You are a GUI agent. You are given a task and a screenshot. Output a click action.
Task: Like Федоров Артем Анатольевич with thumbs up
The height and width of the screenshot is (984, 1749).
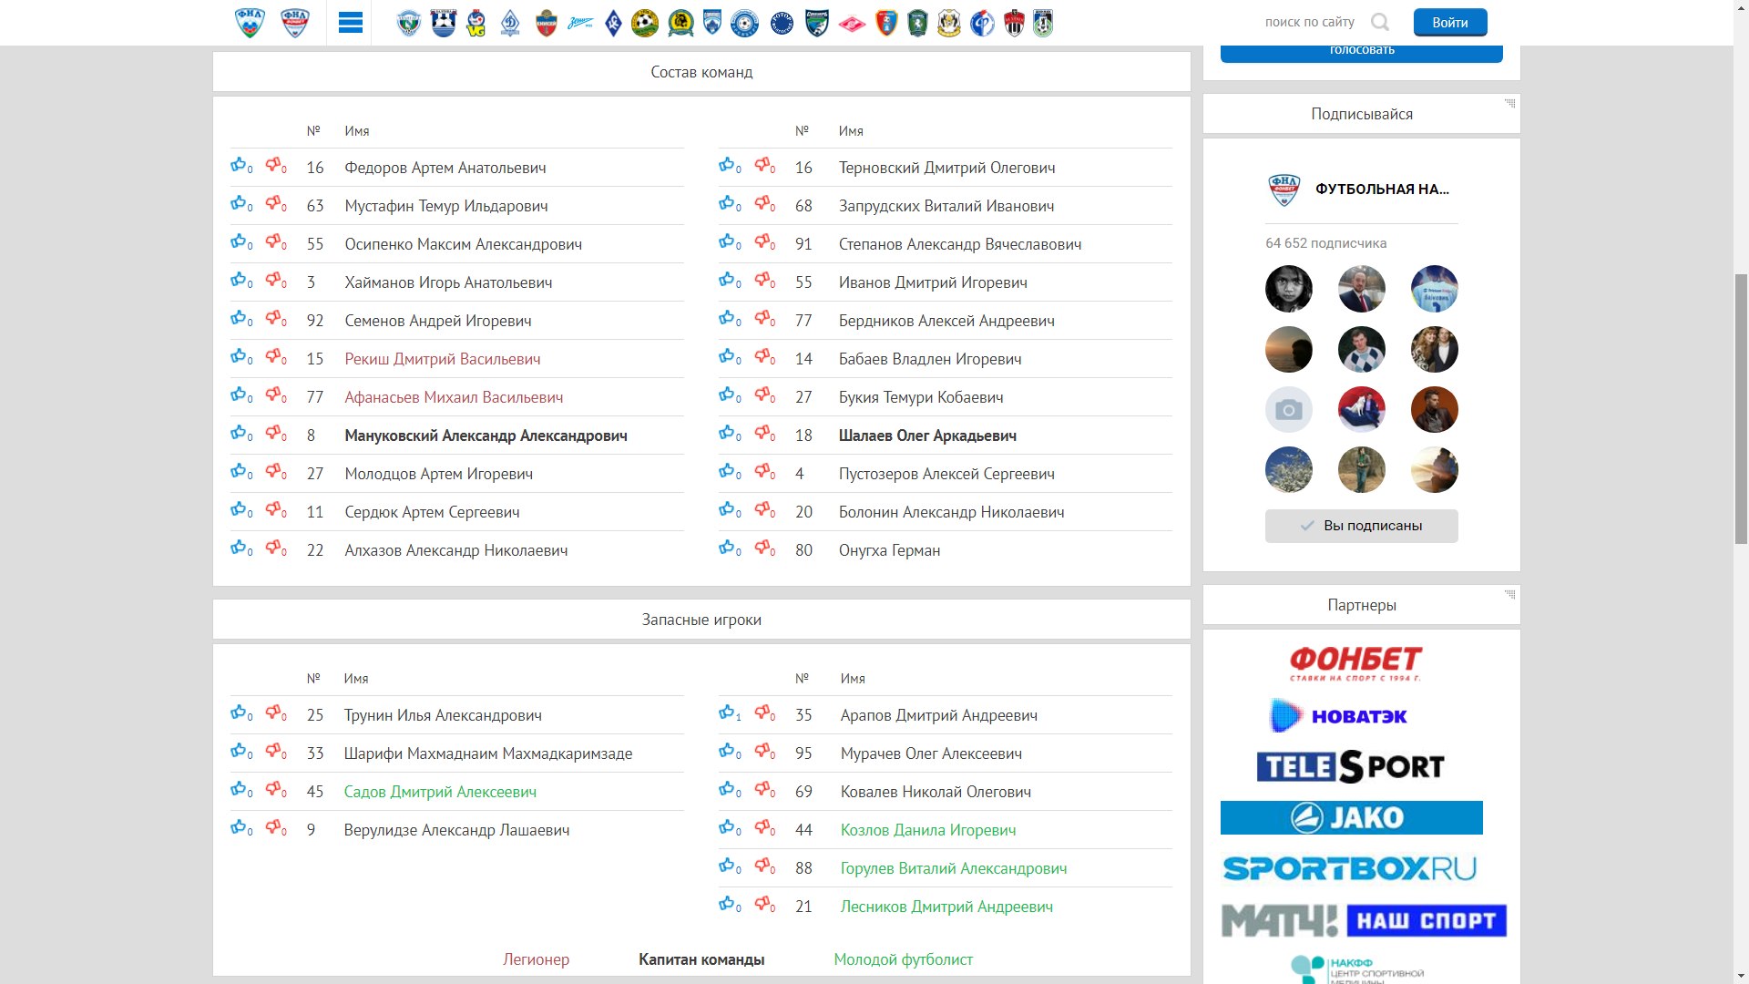tap(239, 166)
